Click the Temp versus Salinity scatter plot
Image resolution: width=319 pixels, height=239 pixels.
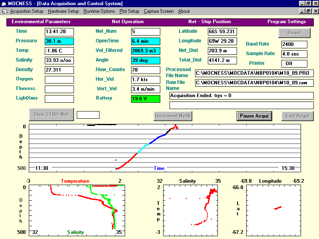coord(190,211)
